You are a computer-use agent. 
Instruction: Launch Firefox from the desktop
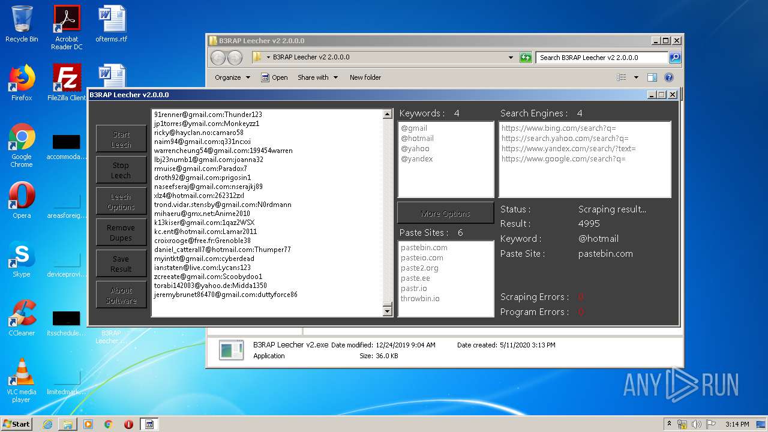pos(22,83)
